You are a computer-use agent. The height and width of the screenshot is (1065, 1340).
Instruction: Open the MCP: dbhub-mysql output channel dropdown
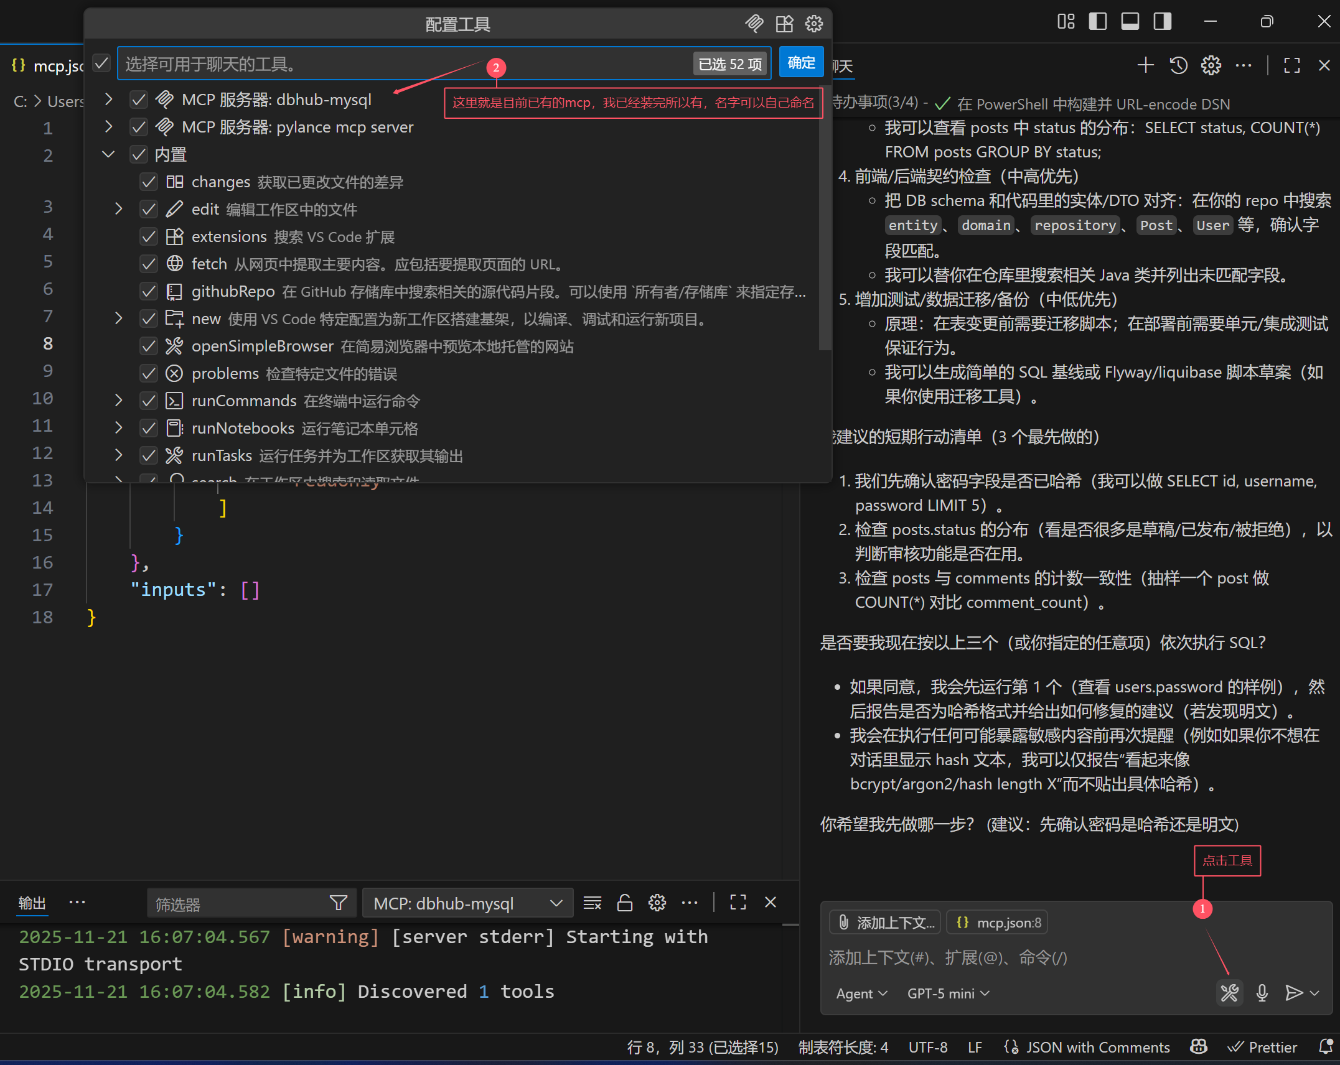click(x=467, y=903)
